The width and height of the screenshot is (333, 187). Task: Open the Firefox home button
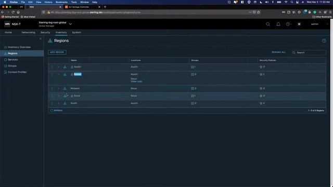tap(18, 12)
